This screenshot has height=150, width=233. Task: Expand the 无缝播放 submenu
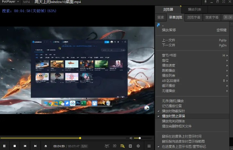pos(192,91)
